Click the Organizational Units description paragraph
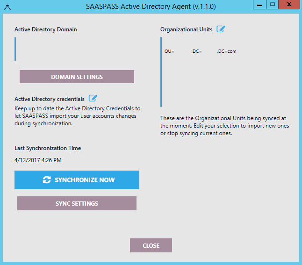 [x=224, y=126]
